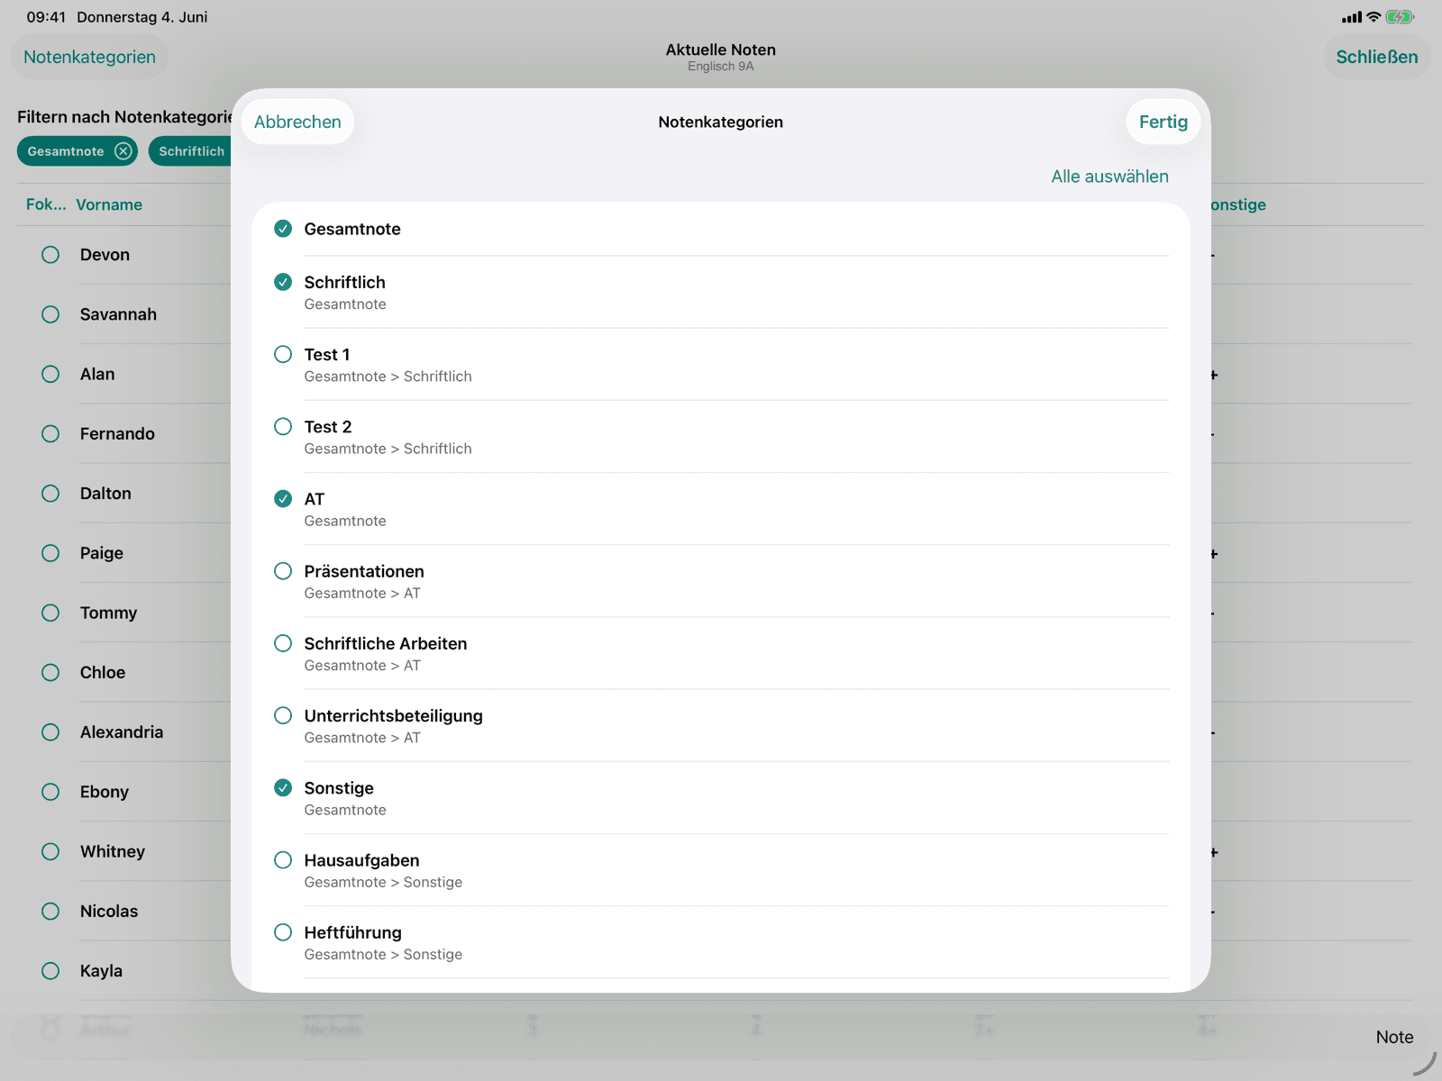Confirm selection with Fertig

(x=1164, y=122)
